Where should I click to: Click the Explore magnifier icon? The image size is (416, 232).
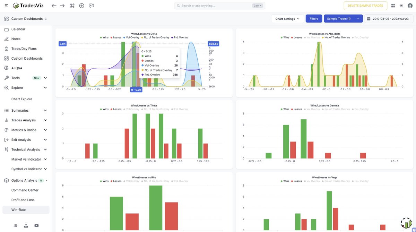point(6,88)
